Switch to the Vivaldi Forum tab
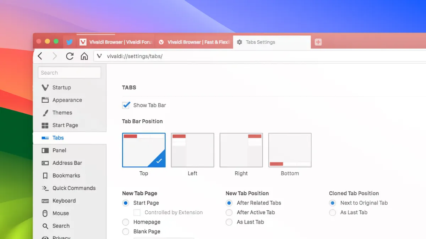426x239 pixels. click(116, 42)
